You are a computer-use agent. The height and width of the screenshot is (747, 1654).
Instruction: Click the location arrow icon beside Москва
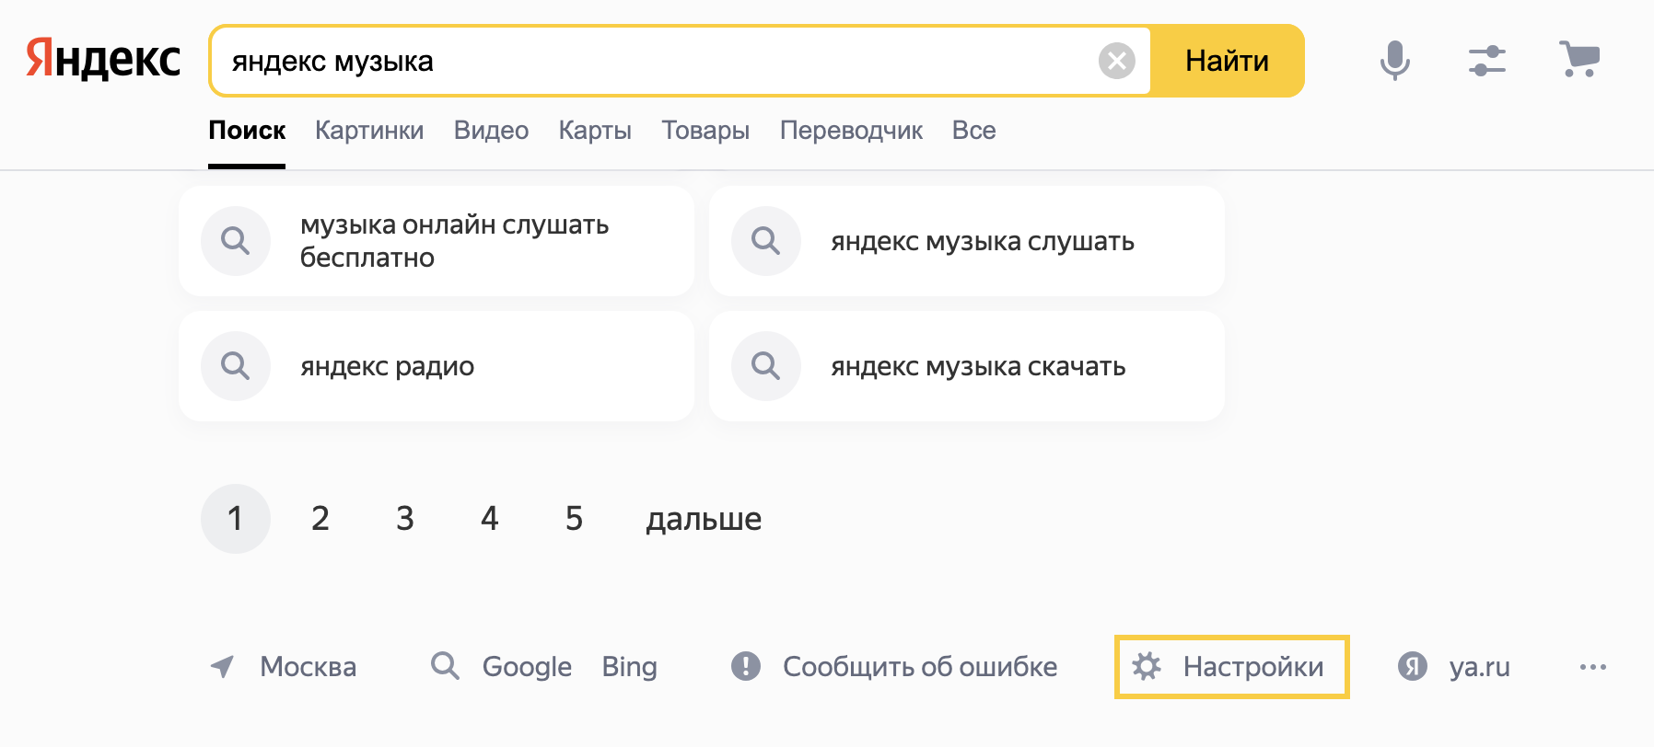tap(222, 666)
